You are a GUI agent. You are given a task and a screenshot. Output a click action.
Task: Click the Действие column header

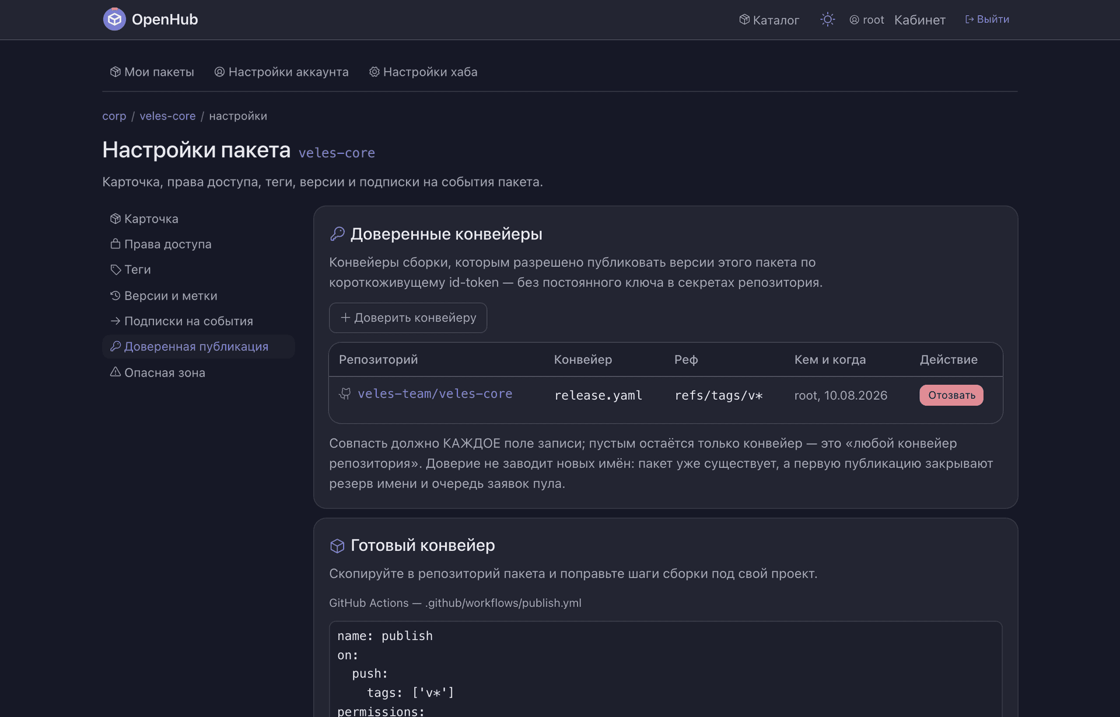click(949, 360)
